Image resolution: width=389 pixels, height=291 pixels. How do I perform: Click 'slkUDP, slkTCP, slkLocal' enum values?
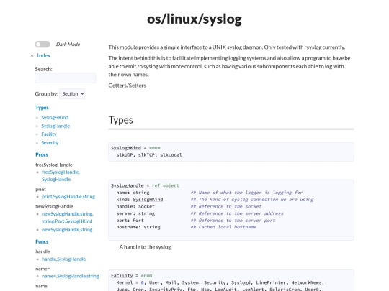pos(149,155)
